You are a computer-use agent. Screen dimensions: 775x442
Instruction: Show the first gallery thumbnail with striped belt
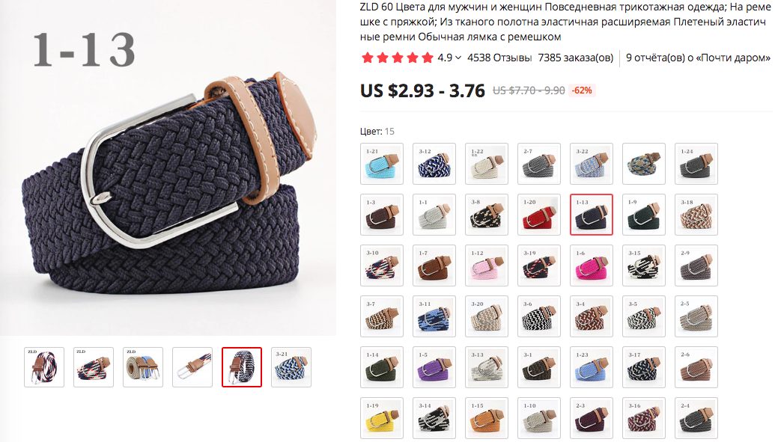44,367
